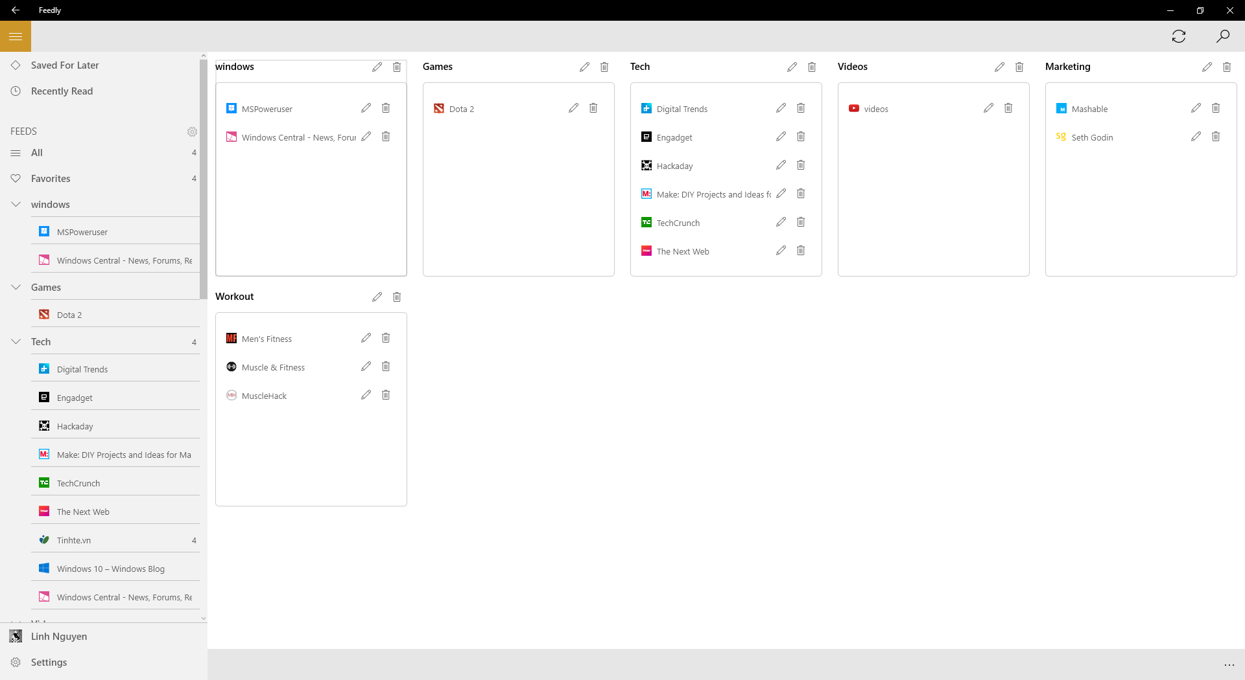Viewport: 1245px width, 680px height.
Task: Edit the Digital Trends feed in Tech card
Action: click(781, 108)
